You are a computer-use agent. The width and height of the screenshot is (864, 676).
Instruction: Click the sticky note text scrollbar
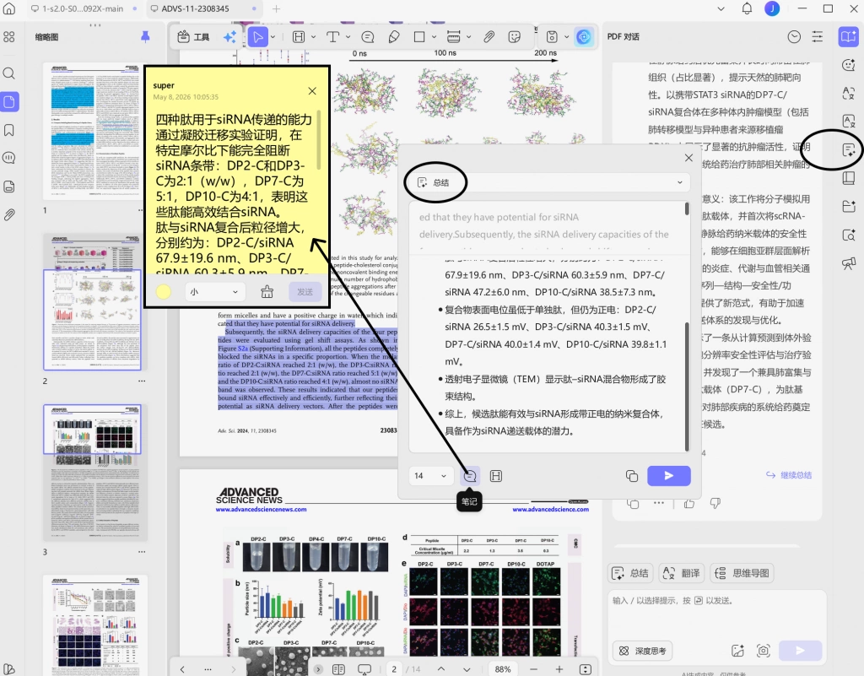(318, 140)
